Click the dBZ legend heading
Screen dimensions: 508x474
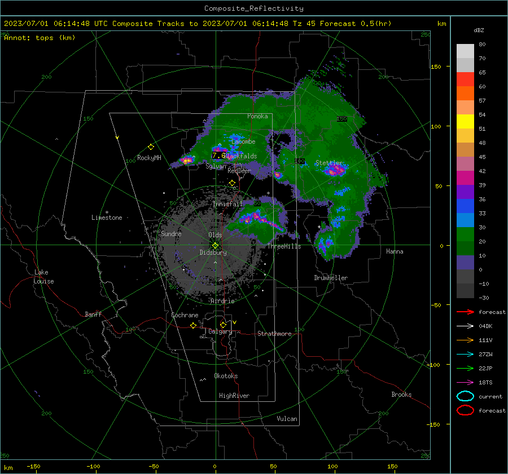pyautogui.click(x=479, y=30)
